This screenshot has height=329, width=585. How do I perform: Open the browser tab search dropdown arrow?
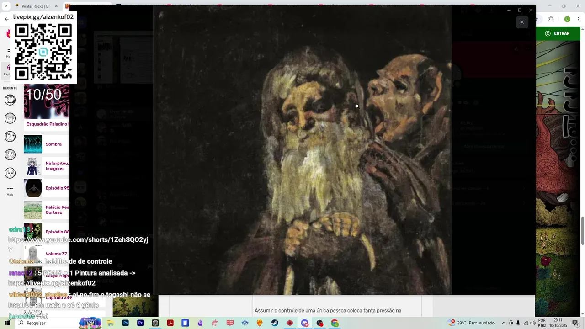pos(6,6)
